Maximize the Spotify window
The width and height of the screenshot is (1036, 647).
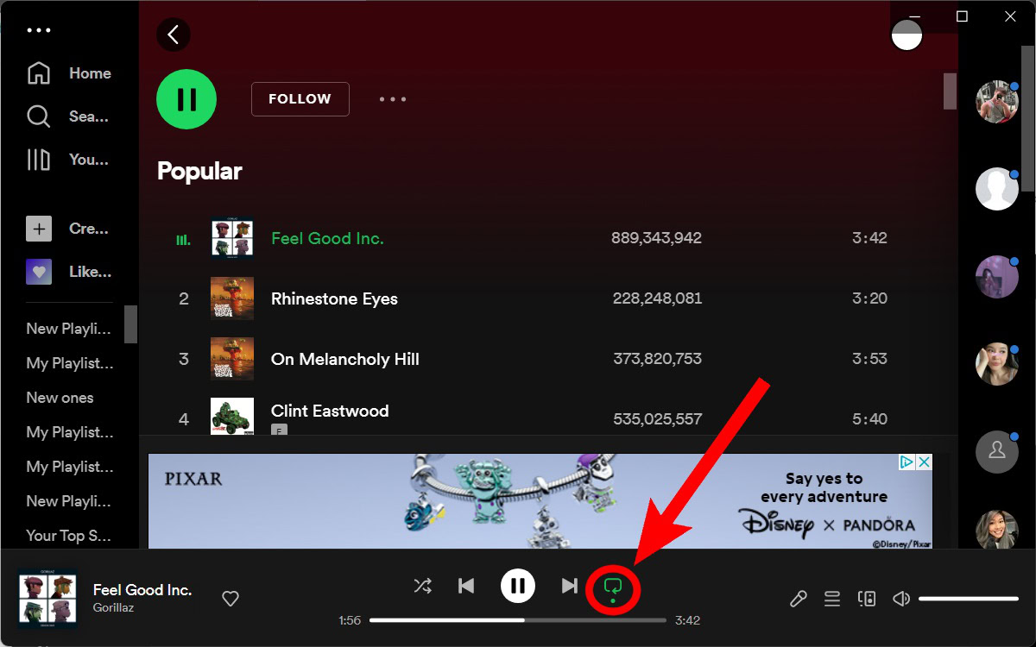963,16
